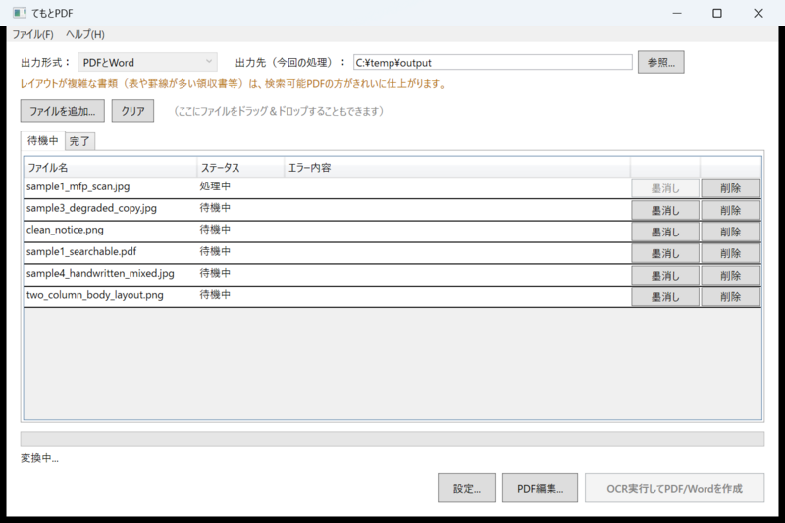Click the クリア button
Viewport: 785px width, 523px height.
[x=132, y=111]
